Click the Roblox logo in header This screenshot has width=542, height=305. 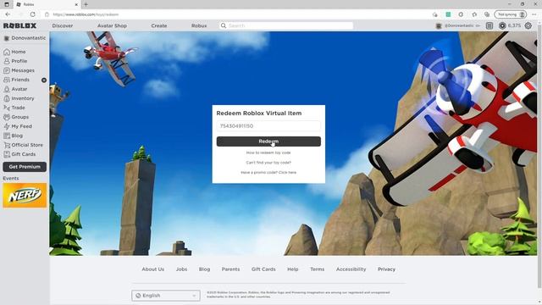19,25
